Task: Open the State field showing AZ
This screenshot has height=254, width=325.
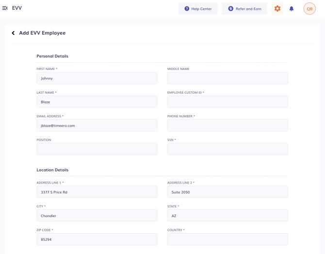Action: click(227, 216)
